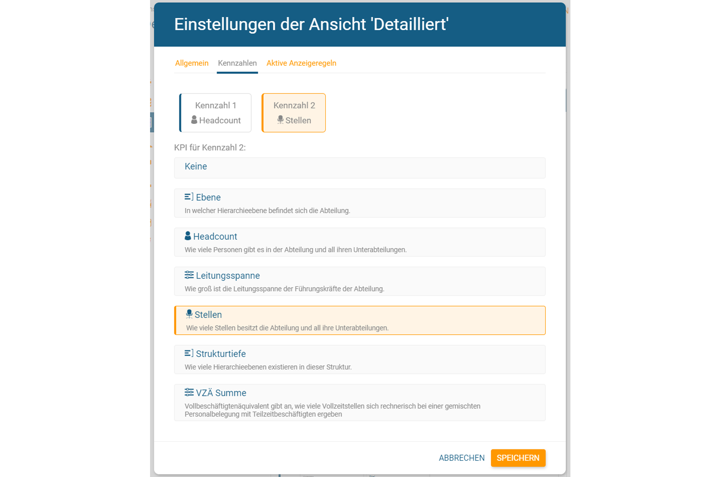The width and height of the screenshot is (720, 477).
Task: Click the chair icon beside Stellen option
Action: 189,314
